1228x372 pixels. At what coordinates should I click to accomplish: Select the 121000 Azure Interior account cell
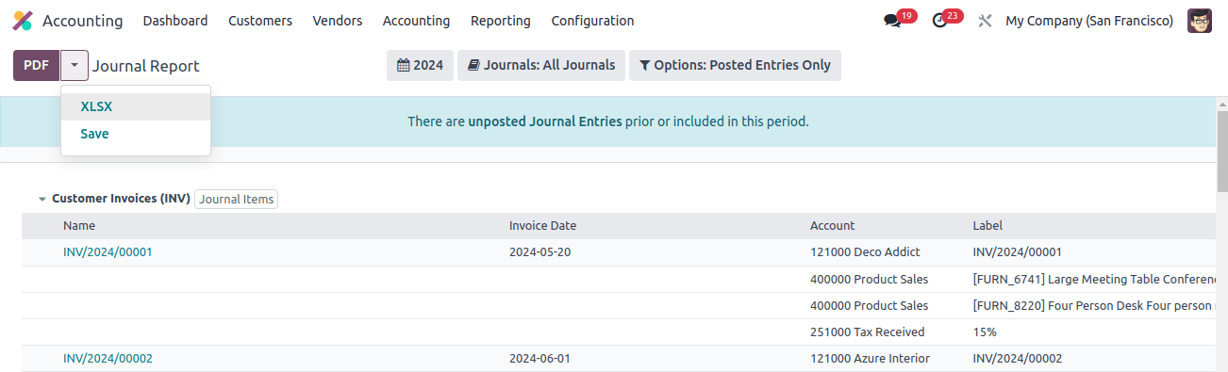pyautogui.click(x=870, y=359)
